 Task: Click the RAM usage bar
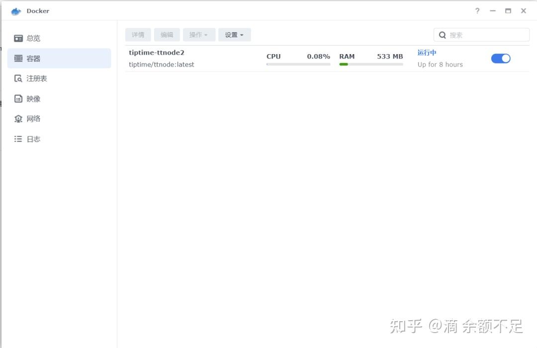coord(371,64)
